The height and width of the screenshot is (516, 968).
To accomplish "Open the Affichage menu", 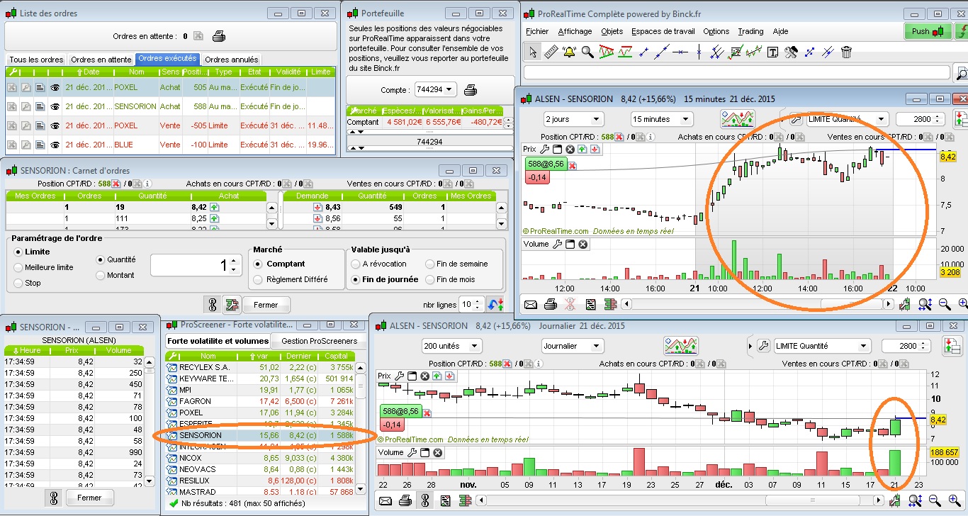I will click(x=575, y=31).
